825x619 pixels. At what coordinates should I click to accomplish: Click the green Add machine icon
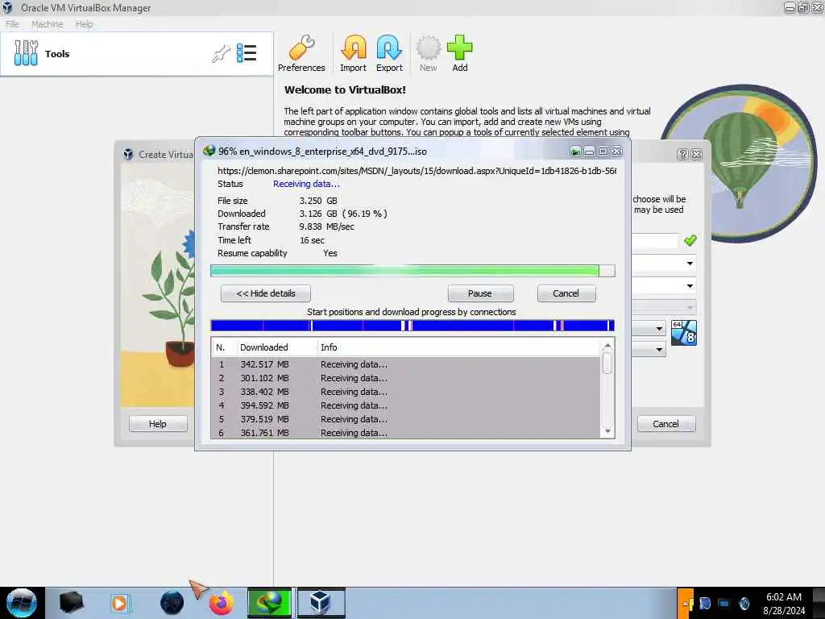coord(460,53)
